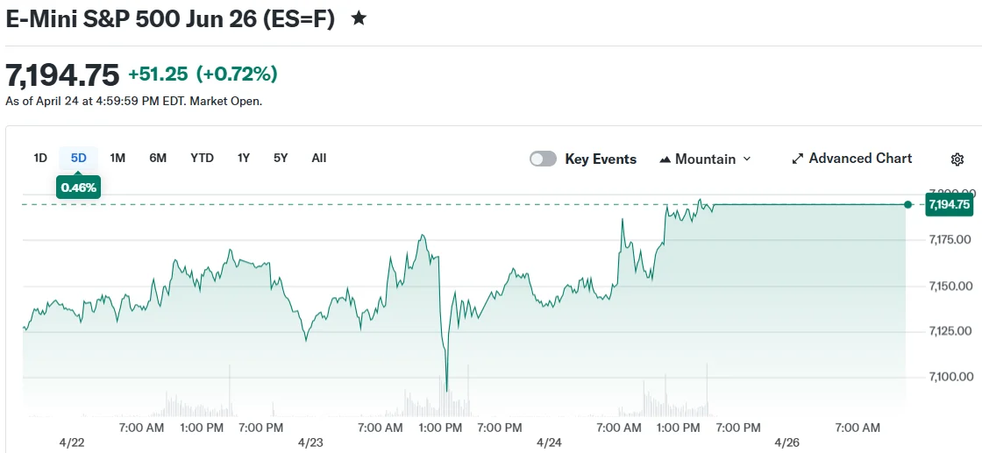Open the Mountain chart type dropdown
982x453 pixels.
tap(705, 159)
